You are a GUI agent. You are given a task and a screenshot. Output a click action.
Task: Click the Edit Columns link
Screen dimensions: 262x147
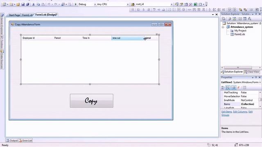pos(240,111)
